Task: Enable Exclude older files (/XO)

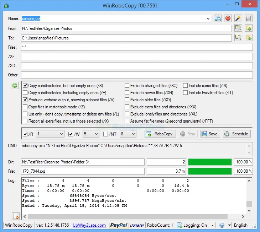Action: click(x=127, y=100)
